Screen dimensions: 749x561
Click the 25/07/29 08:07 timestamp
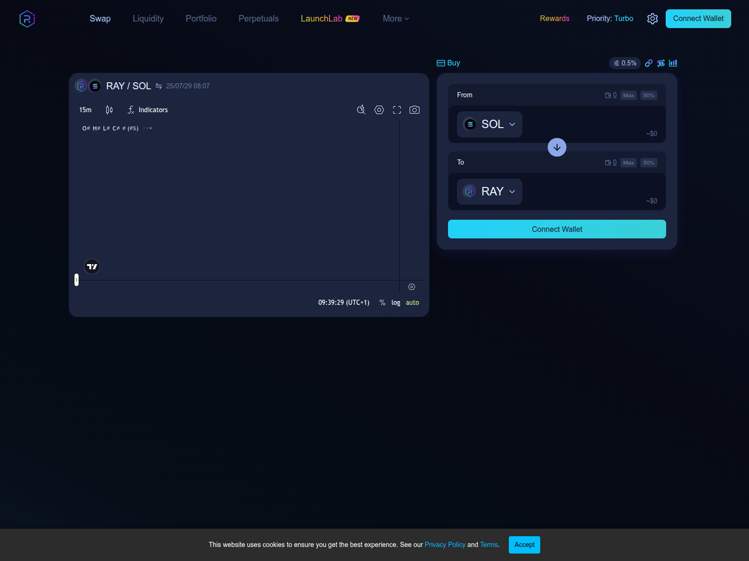tap(188, 86)
